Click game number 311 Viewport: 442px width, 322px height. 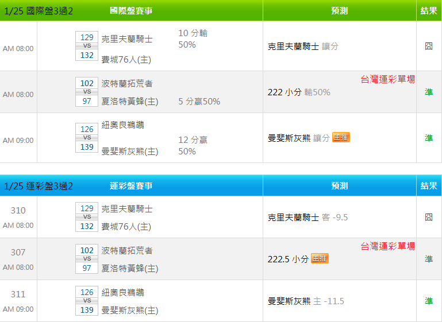click(18, 294)
